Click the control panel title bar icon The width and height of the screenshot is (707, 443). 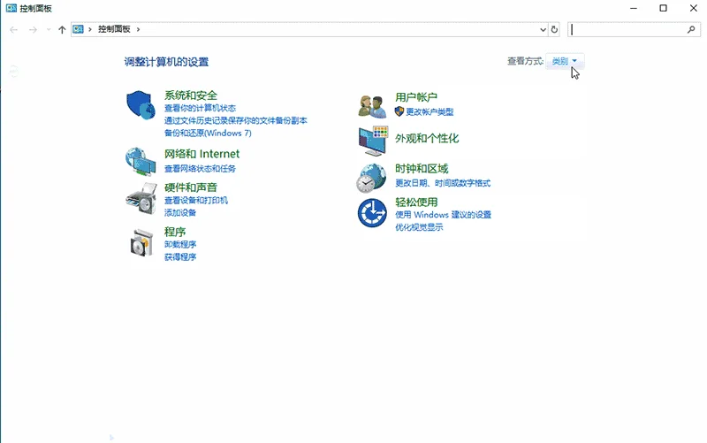11,8
